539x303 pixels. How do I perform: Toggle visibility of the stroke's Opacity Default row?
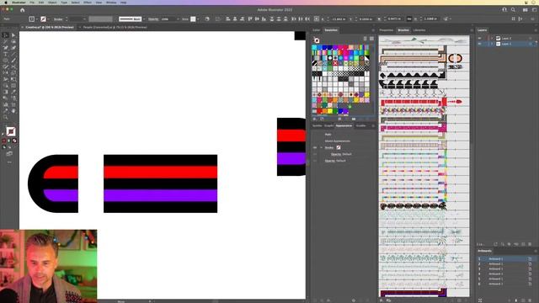coord(315,154)
